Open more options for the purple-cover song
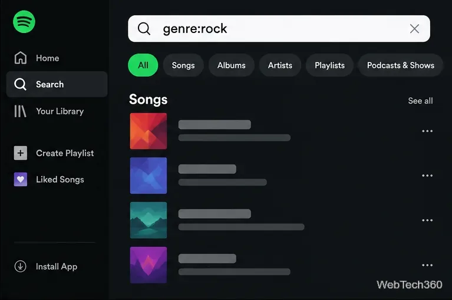The image size is (452, 300). 427,265
